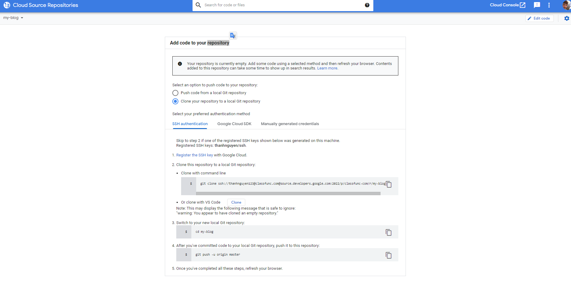The image size is (571, 289).
Task: Click the user profile avatar
Action: [566, 5]
